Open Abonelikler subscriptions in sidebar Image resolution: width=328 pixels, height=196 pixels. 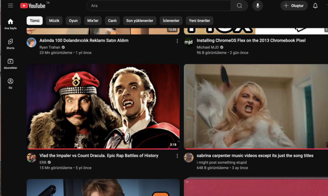pos(10,64)
